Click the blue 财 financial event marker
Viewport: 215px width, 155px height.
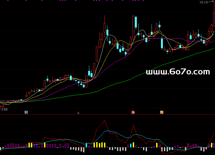[x=26, y=112]
